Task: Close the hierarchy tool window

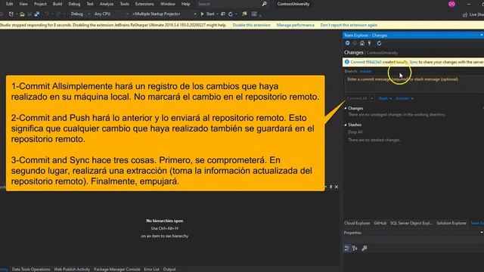Action: 337,187
